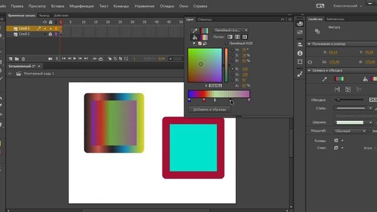The image size is (377, 212).
Task: Click black and white default colors icon
Action: click(195, 44)
